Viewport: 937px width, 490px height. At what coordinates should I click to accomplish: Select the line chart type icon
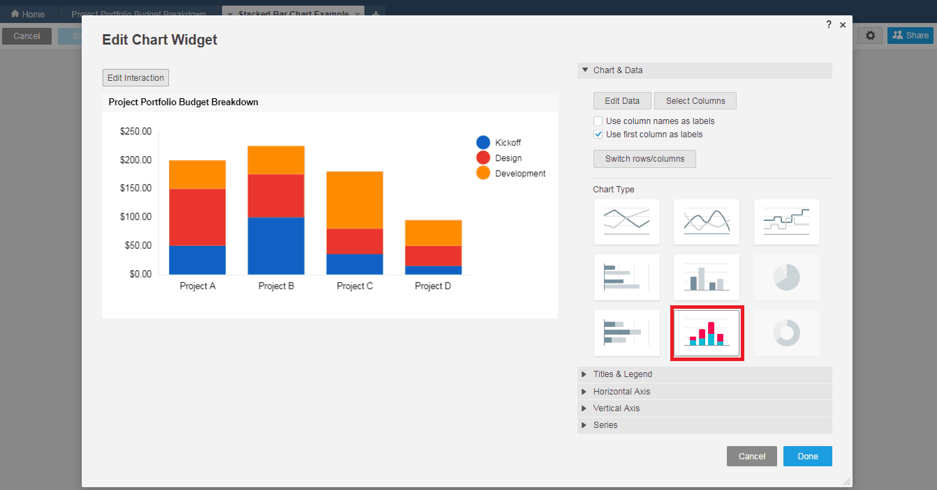click(x=626, y=222)
